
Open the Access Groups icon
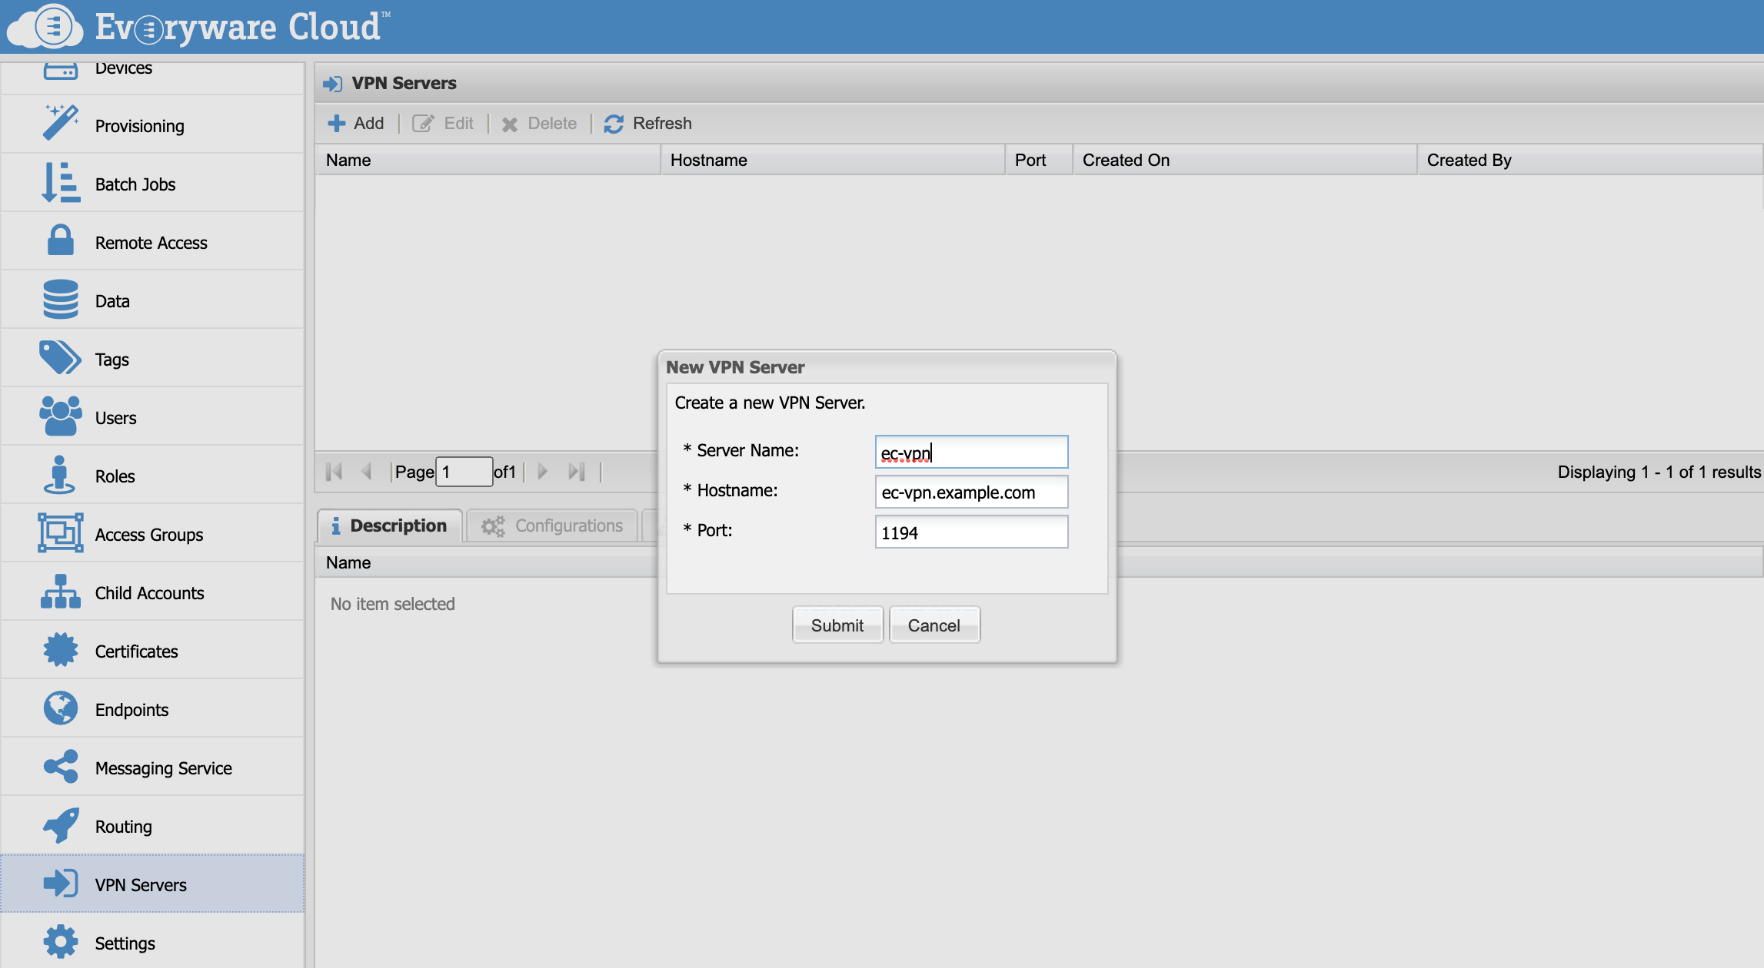(61, 532)
